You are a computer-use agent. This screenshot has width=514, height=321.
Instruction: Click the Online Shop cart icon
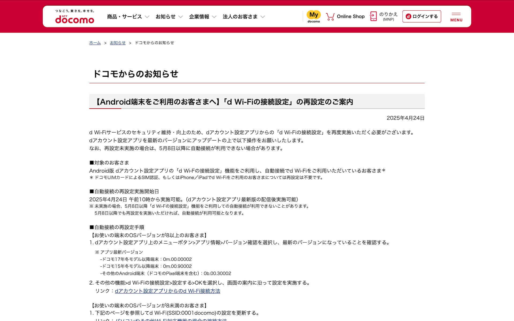330,17
